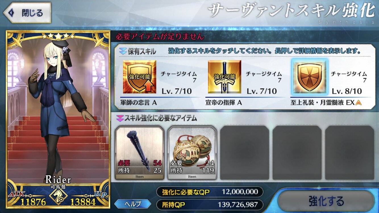Confirm with the 強化する button
Viewport: 379px width, 213px height.
point(326,201)
